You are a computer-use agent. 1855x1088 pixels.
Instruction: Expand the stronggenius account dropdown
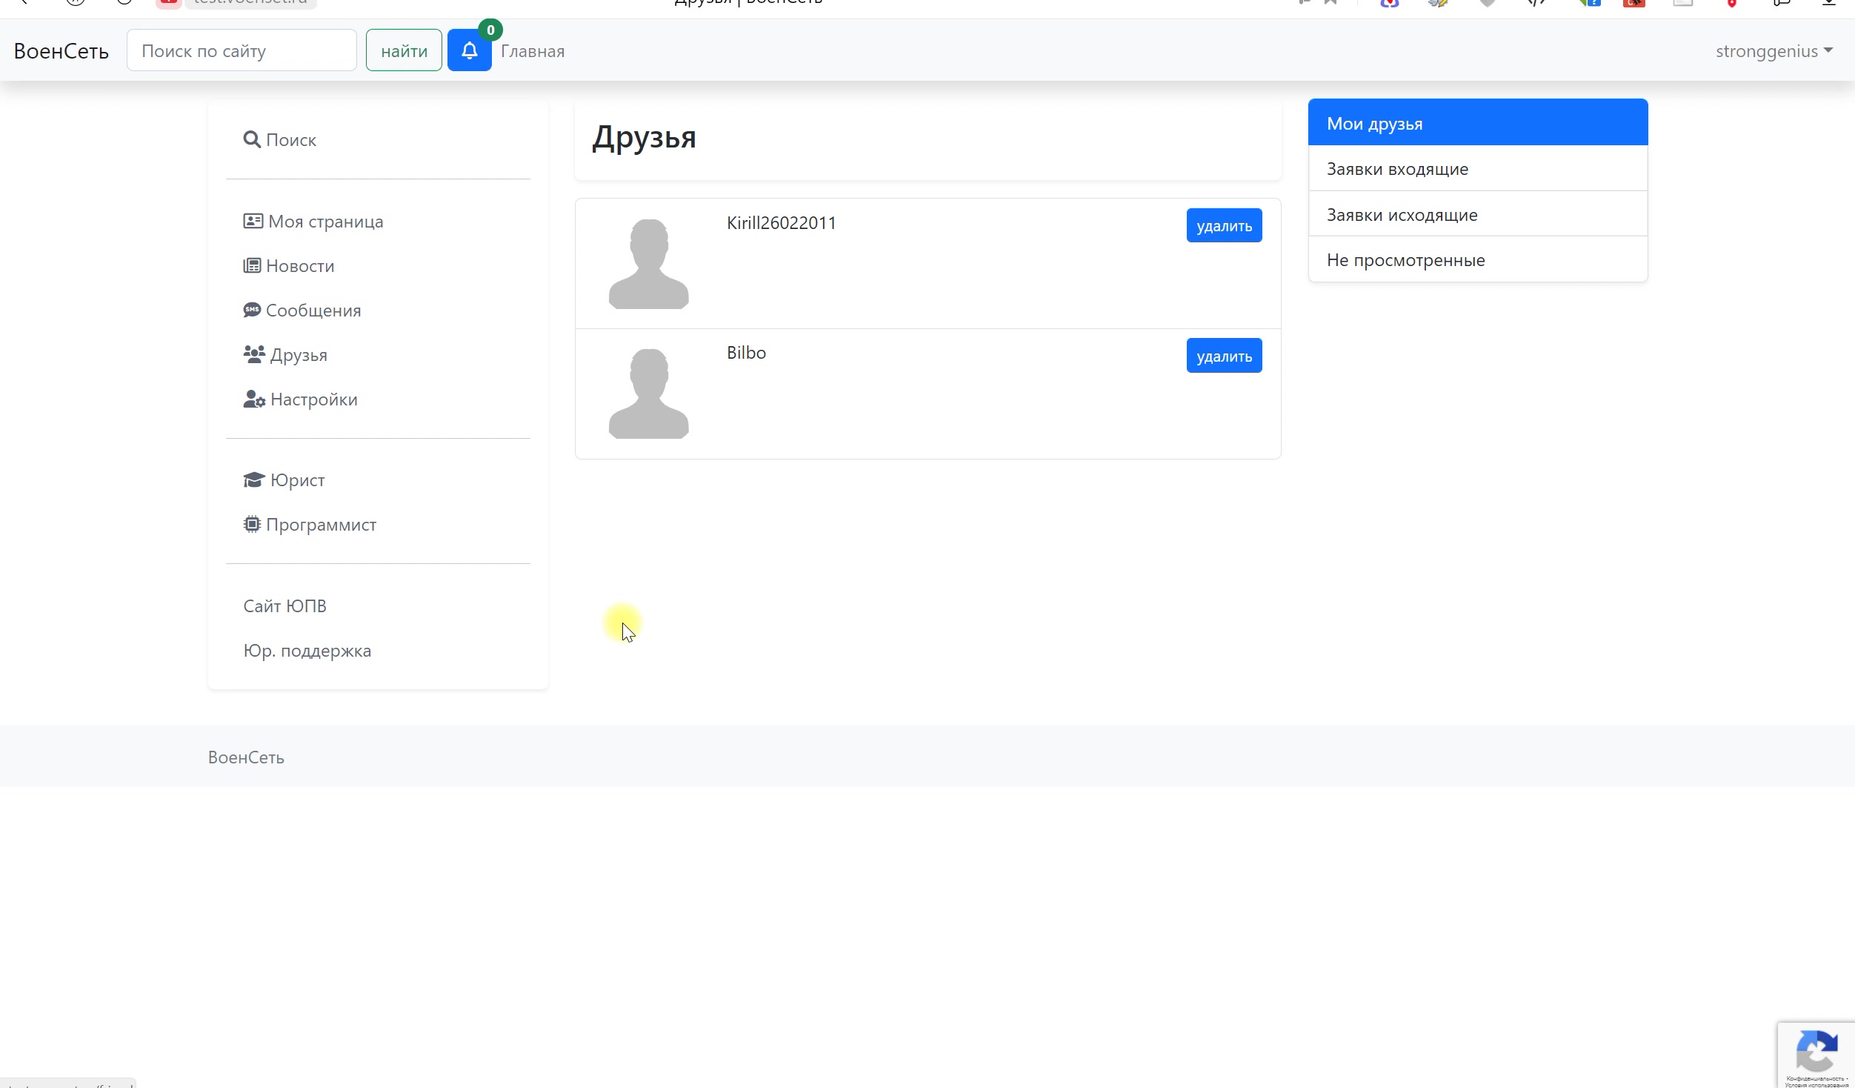[1774, 51]
